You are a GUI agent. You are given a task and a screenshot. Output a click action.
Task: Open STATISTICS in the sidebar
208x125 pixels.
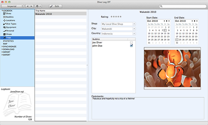pyautogui.click(x=8, y=41)
